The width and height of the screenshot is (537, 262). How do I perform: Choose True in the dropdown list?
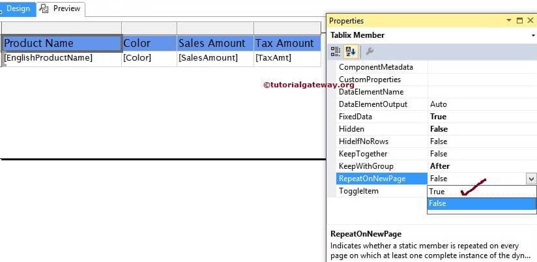[482, 192]
